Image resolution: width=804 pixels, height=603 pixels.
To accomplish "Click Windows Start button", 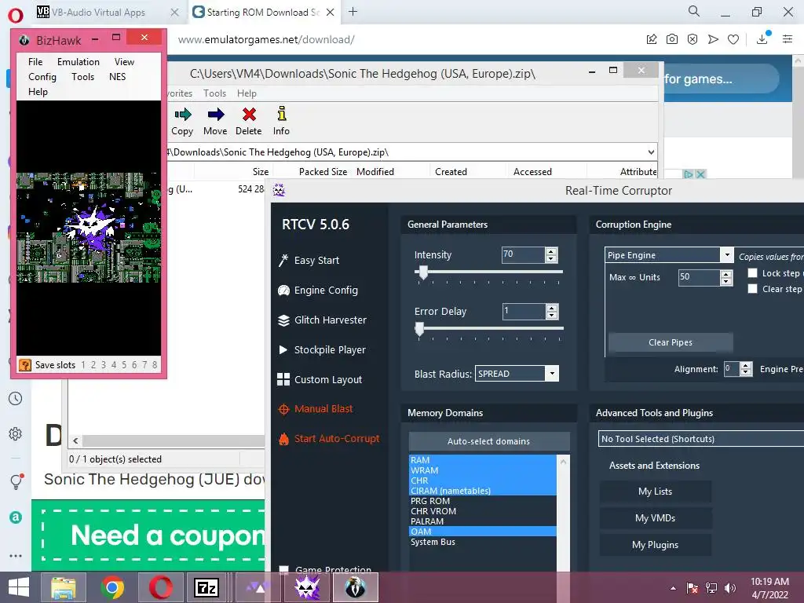I will [x=19, y=587].
